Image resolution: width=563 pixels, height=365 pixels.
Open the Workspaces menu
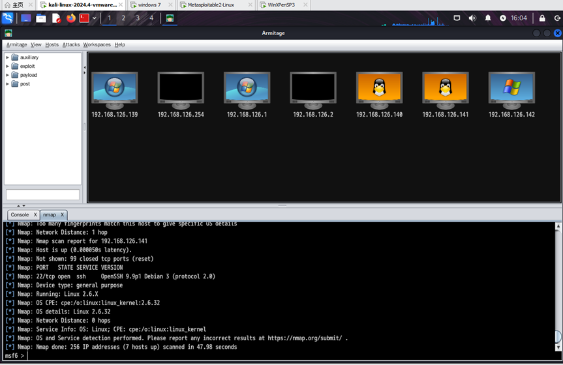(x=97, y=44)
